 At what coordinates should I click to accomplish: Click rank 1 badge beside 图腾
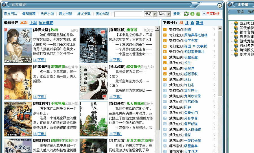pos(165,30)
